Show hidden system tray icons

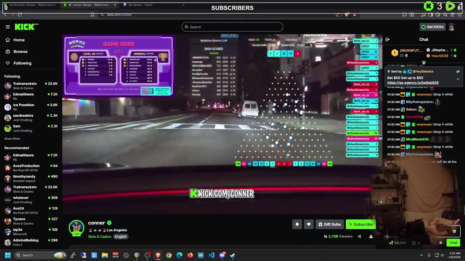421,255
